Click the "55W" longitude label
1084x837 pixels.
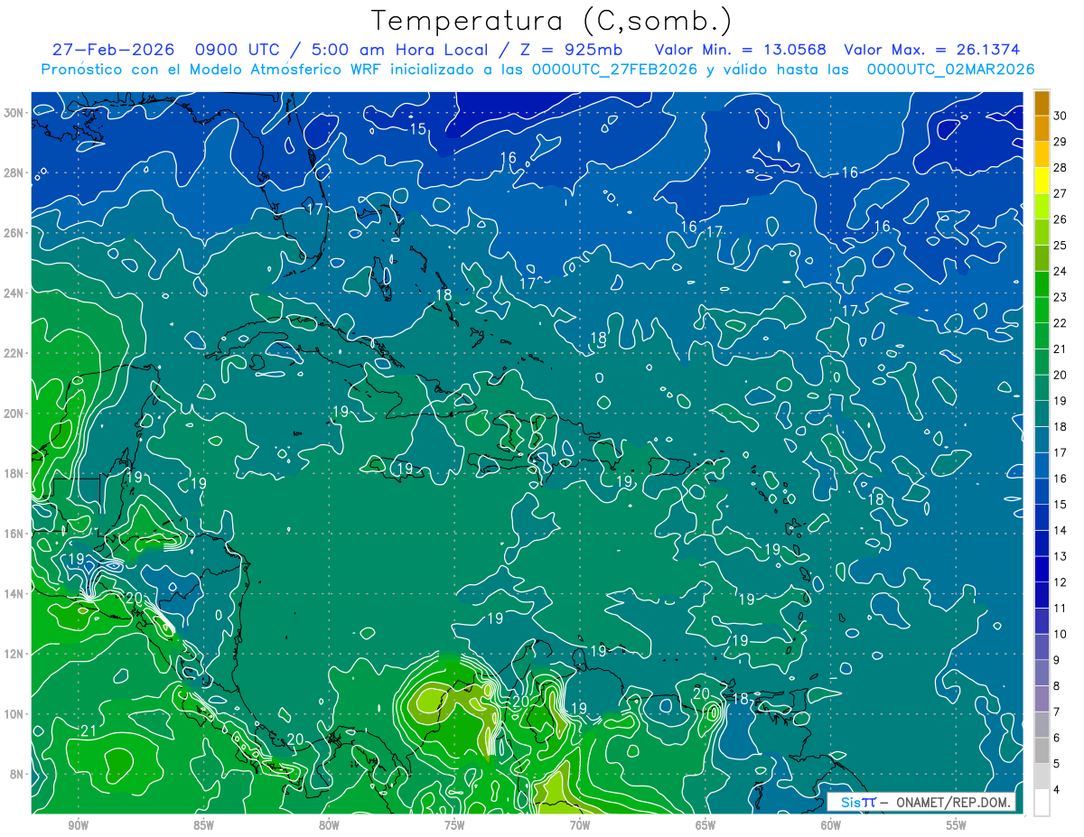[957, 825]
